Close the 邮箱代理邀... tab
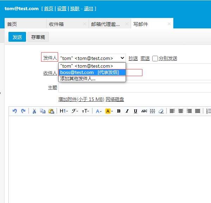211x203 pixels. point(127,24)
